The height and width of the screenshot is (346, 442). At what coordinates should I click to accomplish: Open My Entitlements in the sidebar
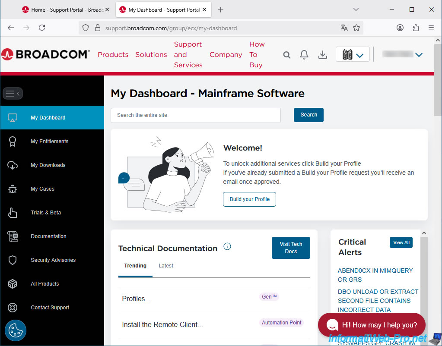(49, 142)
